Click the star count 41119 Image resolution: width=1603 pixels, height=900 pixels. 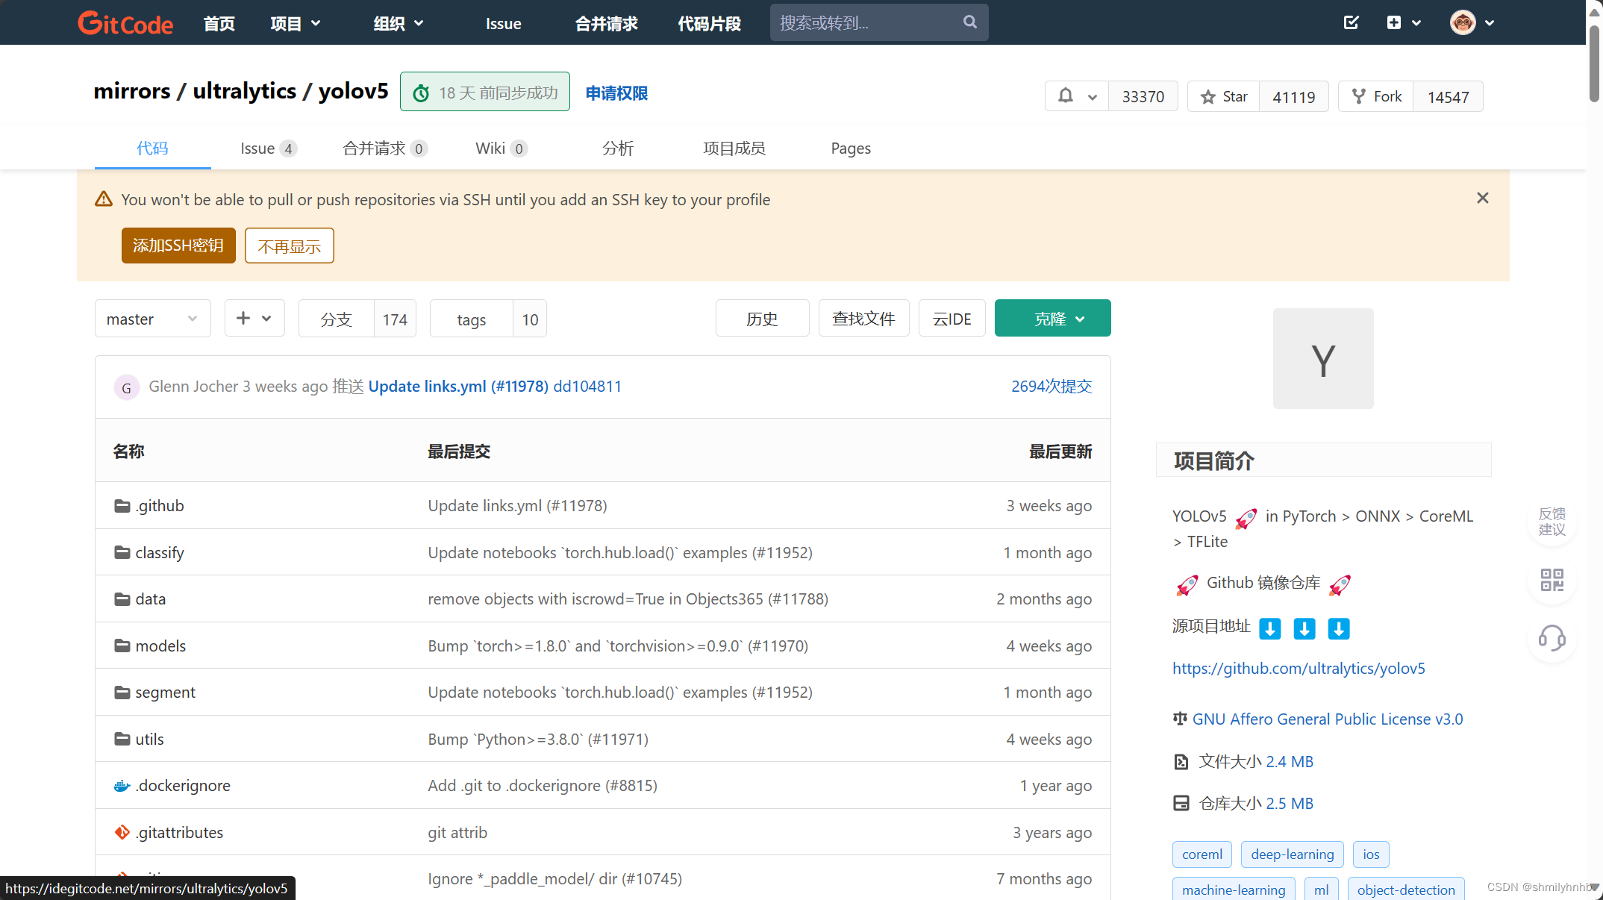coord(1294,97)
